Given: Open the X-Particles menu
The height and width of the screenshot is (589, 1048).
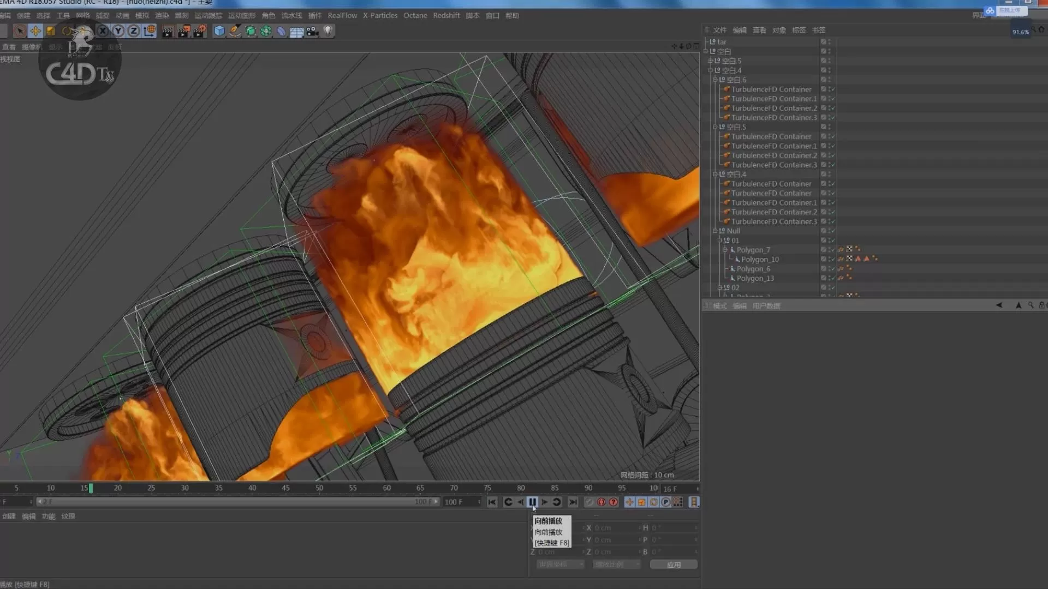Looking at the screenshot, I should coord(380,15).
